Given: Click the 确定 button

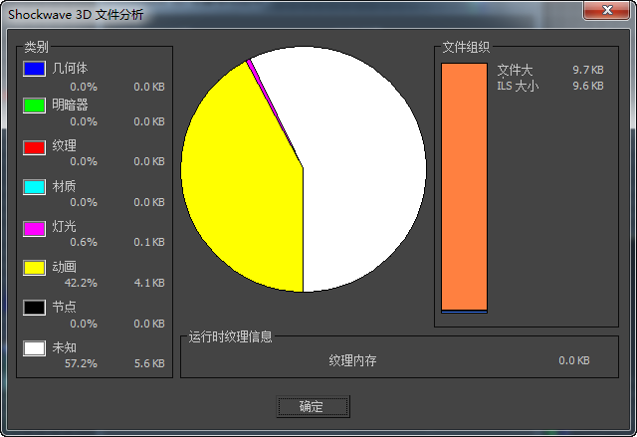Looking at the screenshot, I should (313, 406).
